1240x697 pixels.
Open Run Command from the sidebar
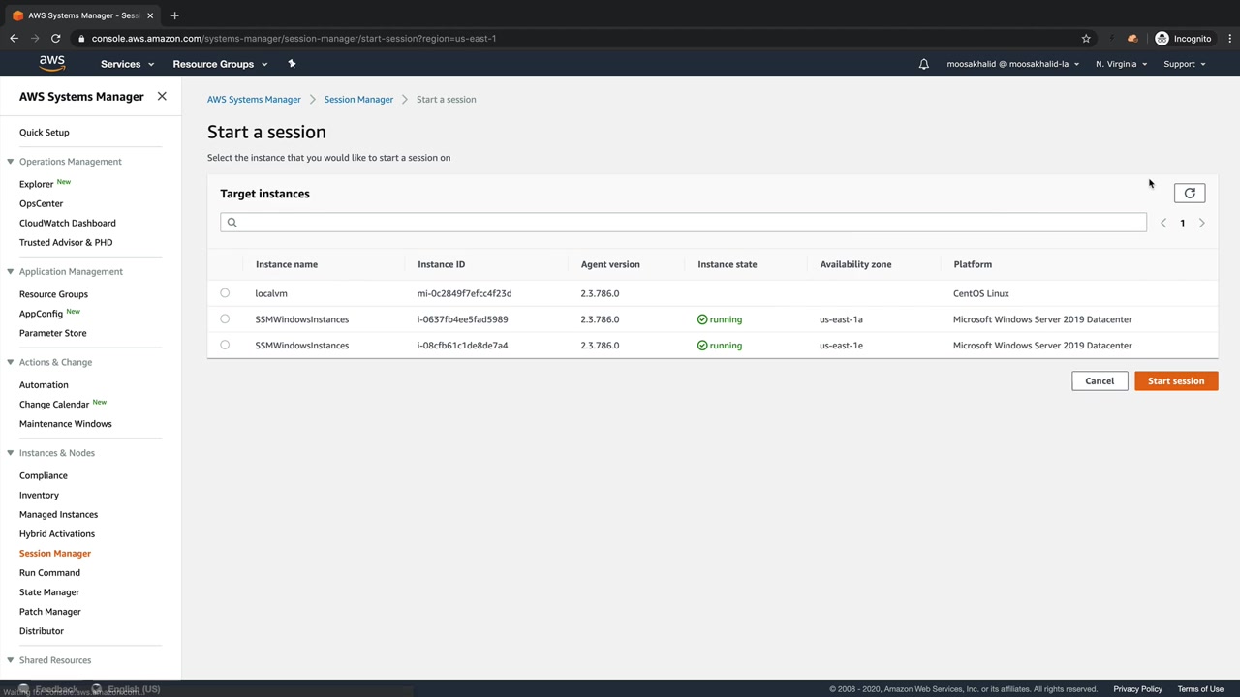tap(49, 573)
